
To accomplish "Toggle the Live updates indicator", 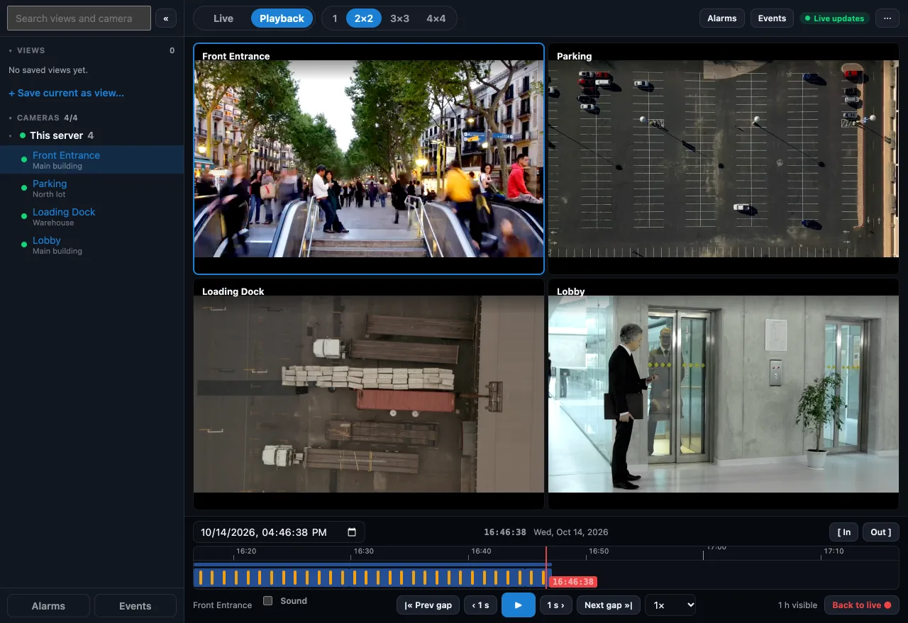I will [x=834, y=18].
